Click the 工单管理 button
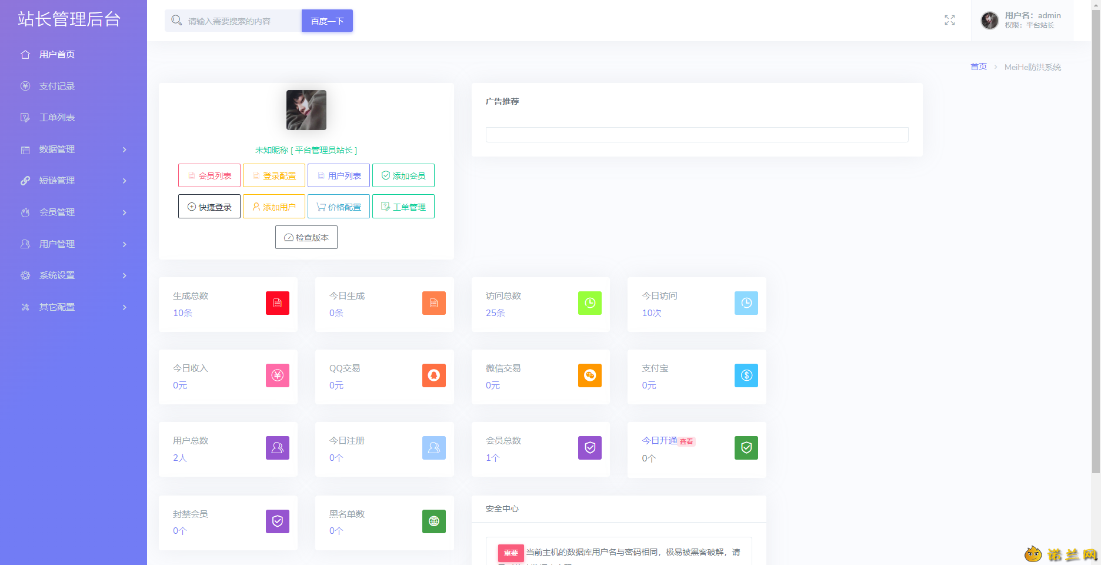This screenshot has width=1101, height=565. (403, 207)
